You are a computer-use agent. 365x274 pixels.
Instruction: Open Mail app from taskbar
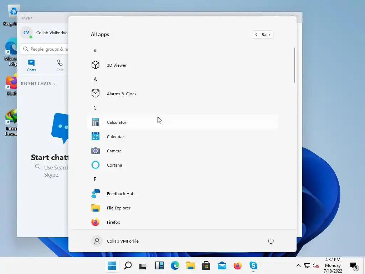222,265
